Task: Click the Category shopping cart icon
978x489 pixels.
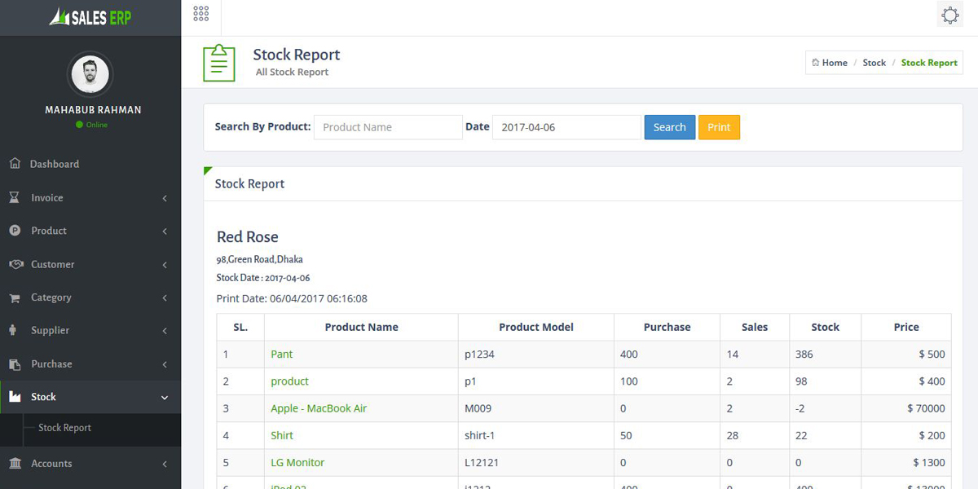Action: [x=15, y=298]
